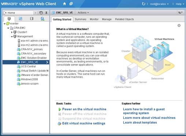Open the Actions dropdown menu
186x136 pixels.
coord(83,12)
